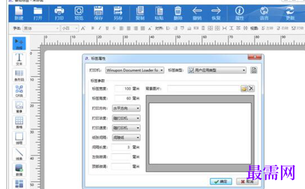Open the font size dropdown
The height and width of the screenshot is (189, 305).
[x=70, y=28]
